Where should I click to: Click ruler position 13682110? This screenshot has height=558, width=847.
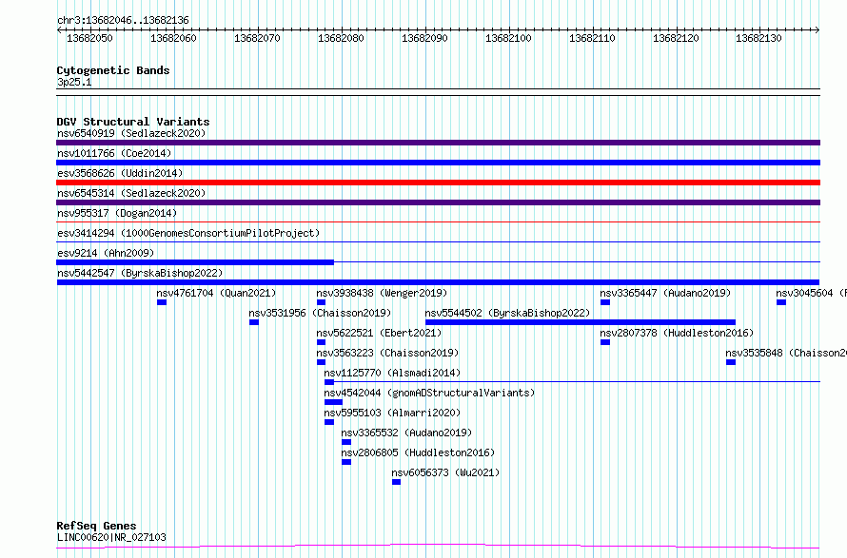pyautogui.click(x=592, y=38)
